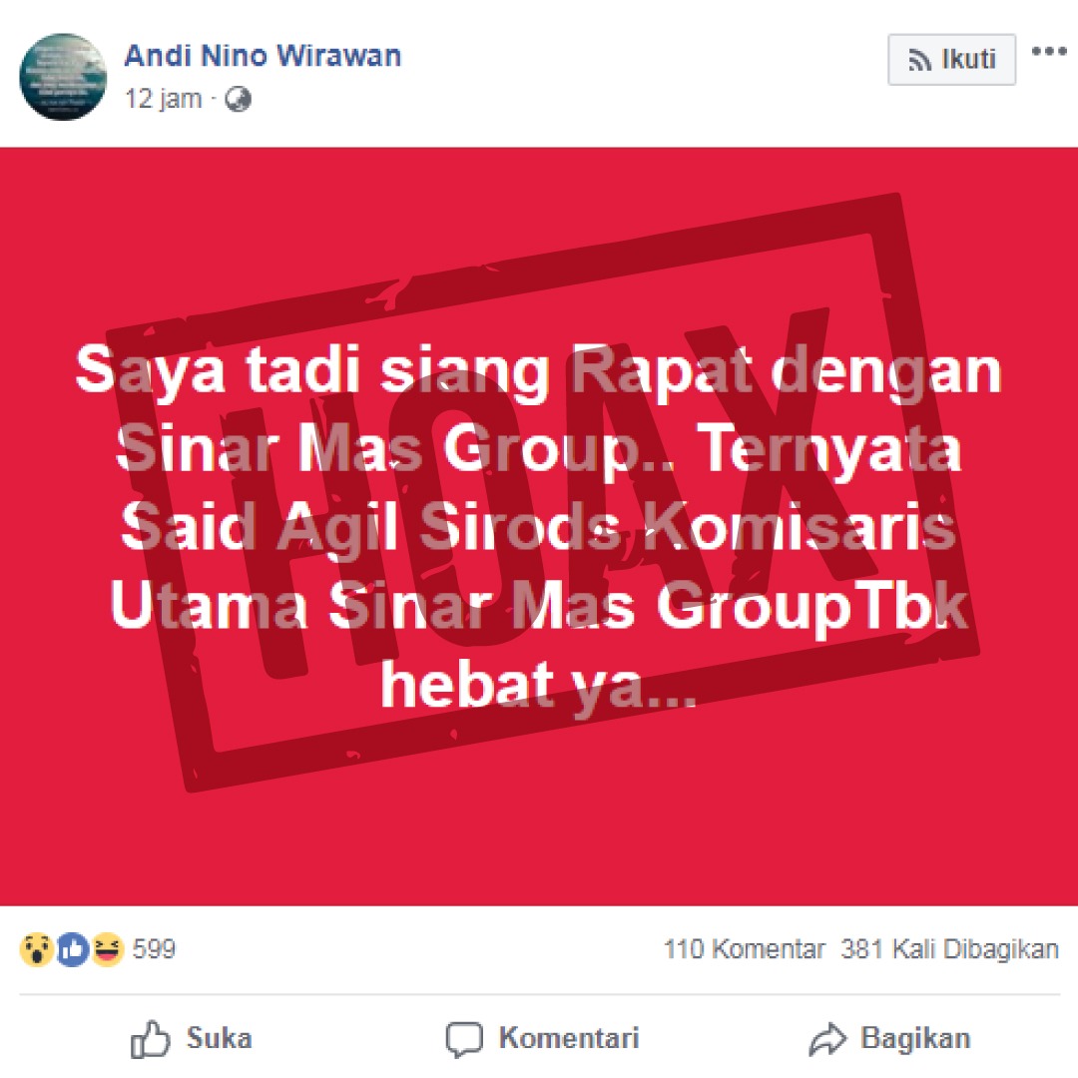View the 381 Kali Dibagikan shares
Viewport: 1078px width, 1078px height.
tap(949, 949)
